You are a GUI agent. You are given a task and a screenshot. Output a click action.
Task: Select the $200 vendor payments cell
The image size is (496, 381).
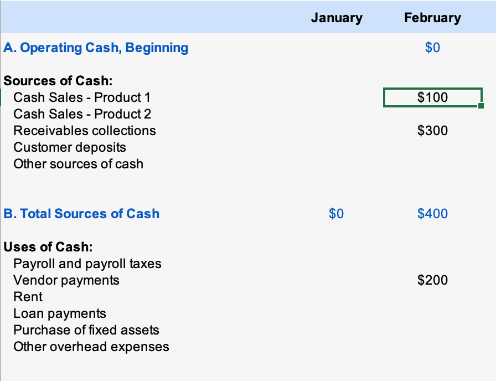tap(432, 280)
